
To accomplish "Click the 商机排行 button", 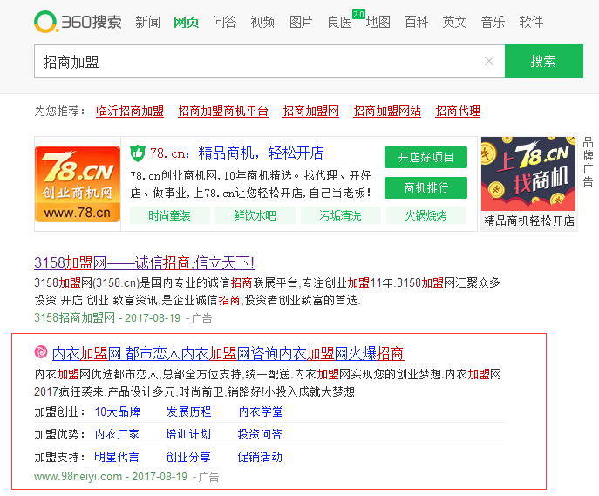I will 425,187.
